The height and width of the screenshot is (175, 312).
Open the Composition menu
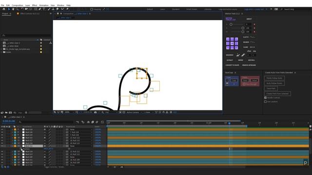(x=18, y=5)
